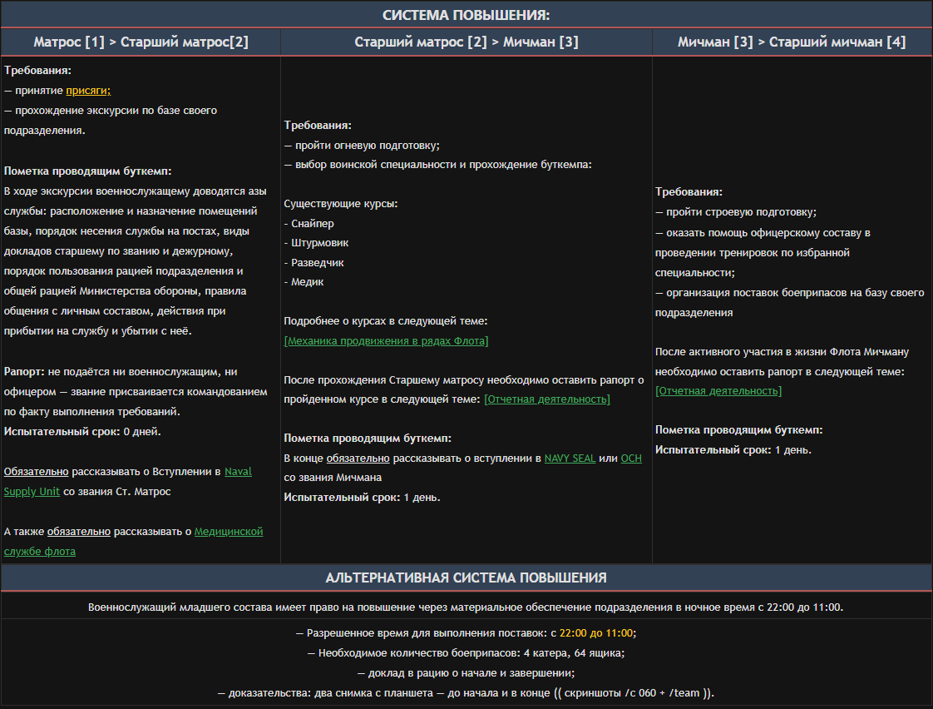933x709 pixels.
Task: Click the yellow "22:00 до 11:00" time range
Action: pyautogui.click(x=596, y=633)
